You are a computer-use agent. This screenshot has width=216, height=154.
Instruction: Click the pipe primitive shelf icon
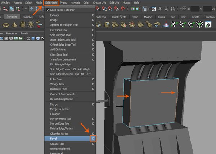click(23, 24)
